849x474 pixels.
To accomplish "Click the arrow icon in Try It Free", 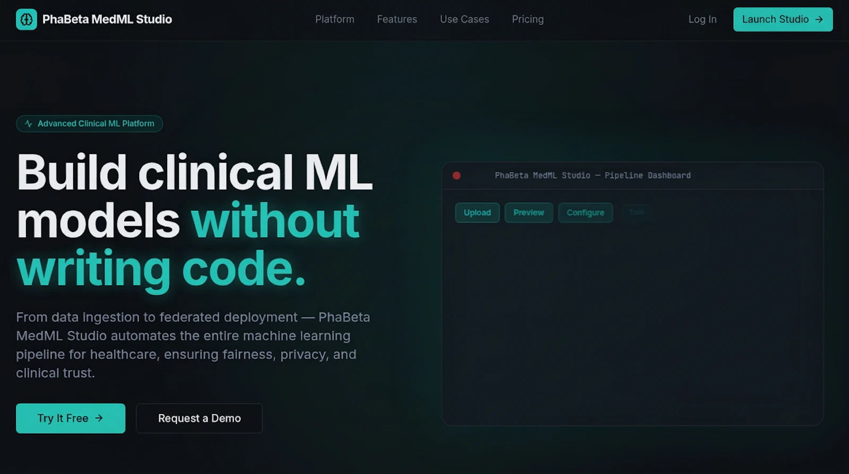I will pyautogui.click(x=99, y=418).
